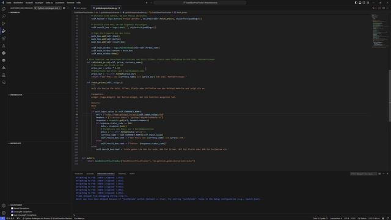Click Python debug process entry in status bar
This screenshot has width=391, height=220.
(x=48, y=218)
